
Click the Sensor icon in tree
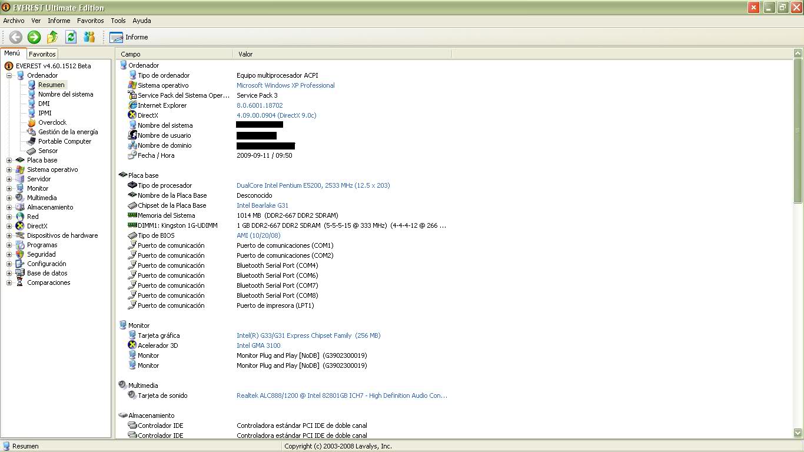pyautogui.click(x=31, y=151)
